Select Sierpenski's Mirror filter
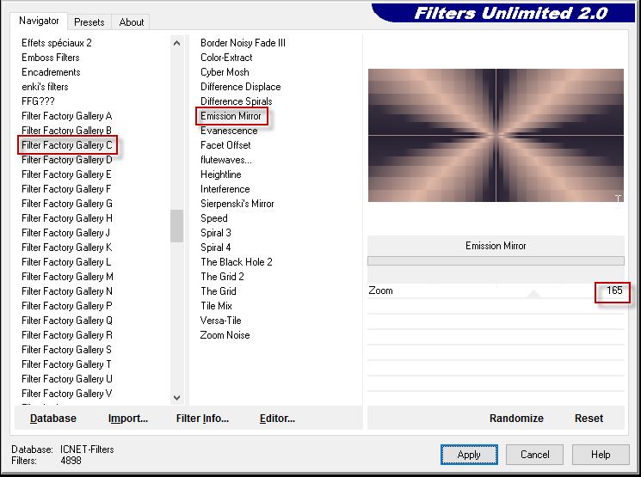Image resolution: width=641 pixels, height=477 pixels. click(x=237, y=204)
